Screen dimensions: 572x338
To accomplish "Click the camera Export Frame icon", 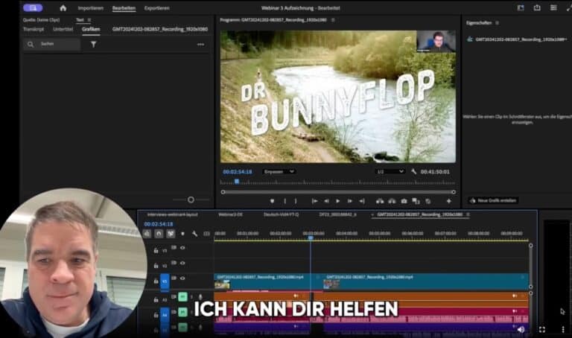I will 404,201.
